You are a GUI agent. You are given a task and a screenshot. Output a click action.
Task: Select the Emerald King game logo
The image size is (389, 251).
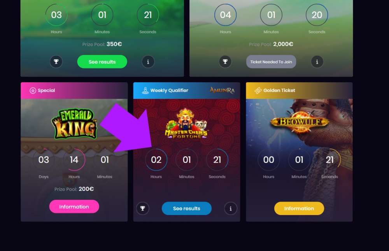tap(74, 123)
